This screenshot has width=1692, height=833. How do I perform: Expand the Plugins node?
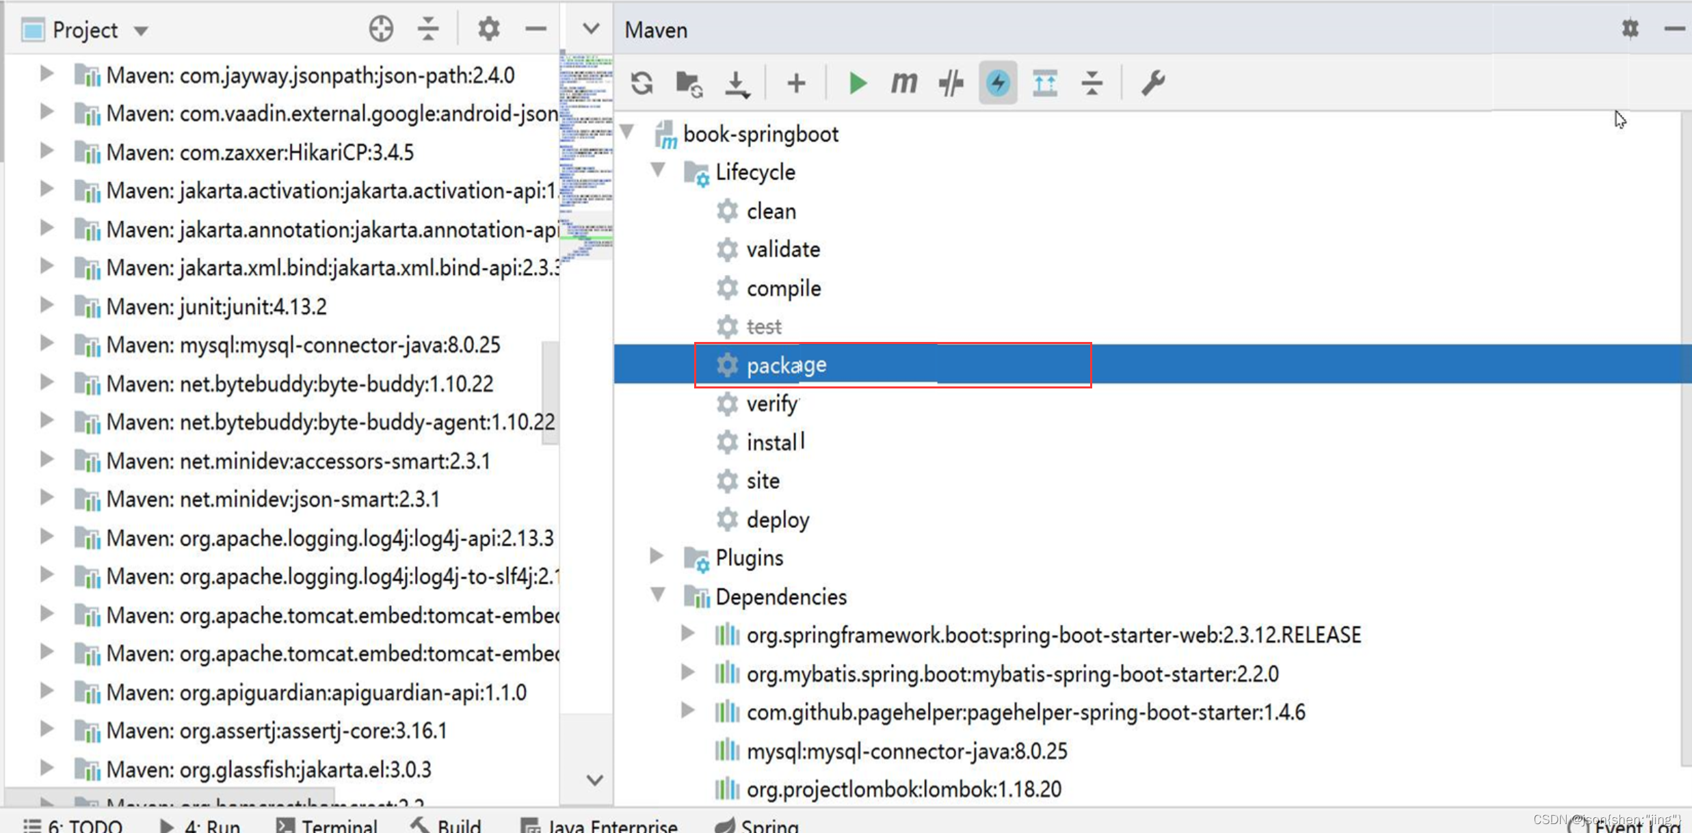pyautogui.click(x=655, y=556)
